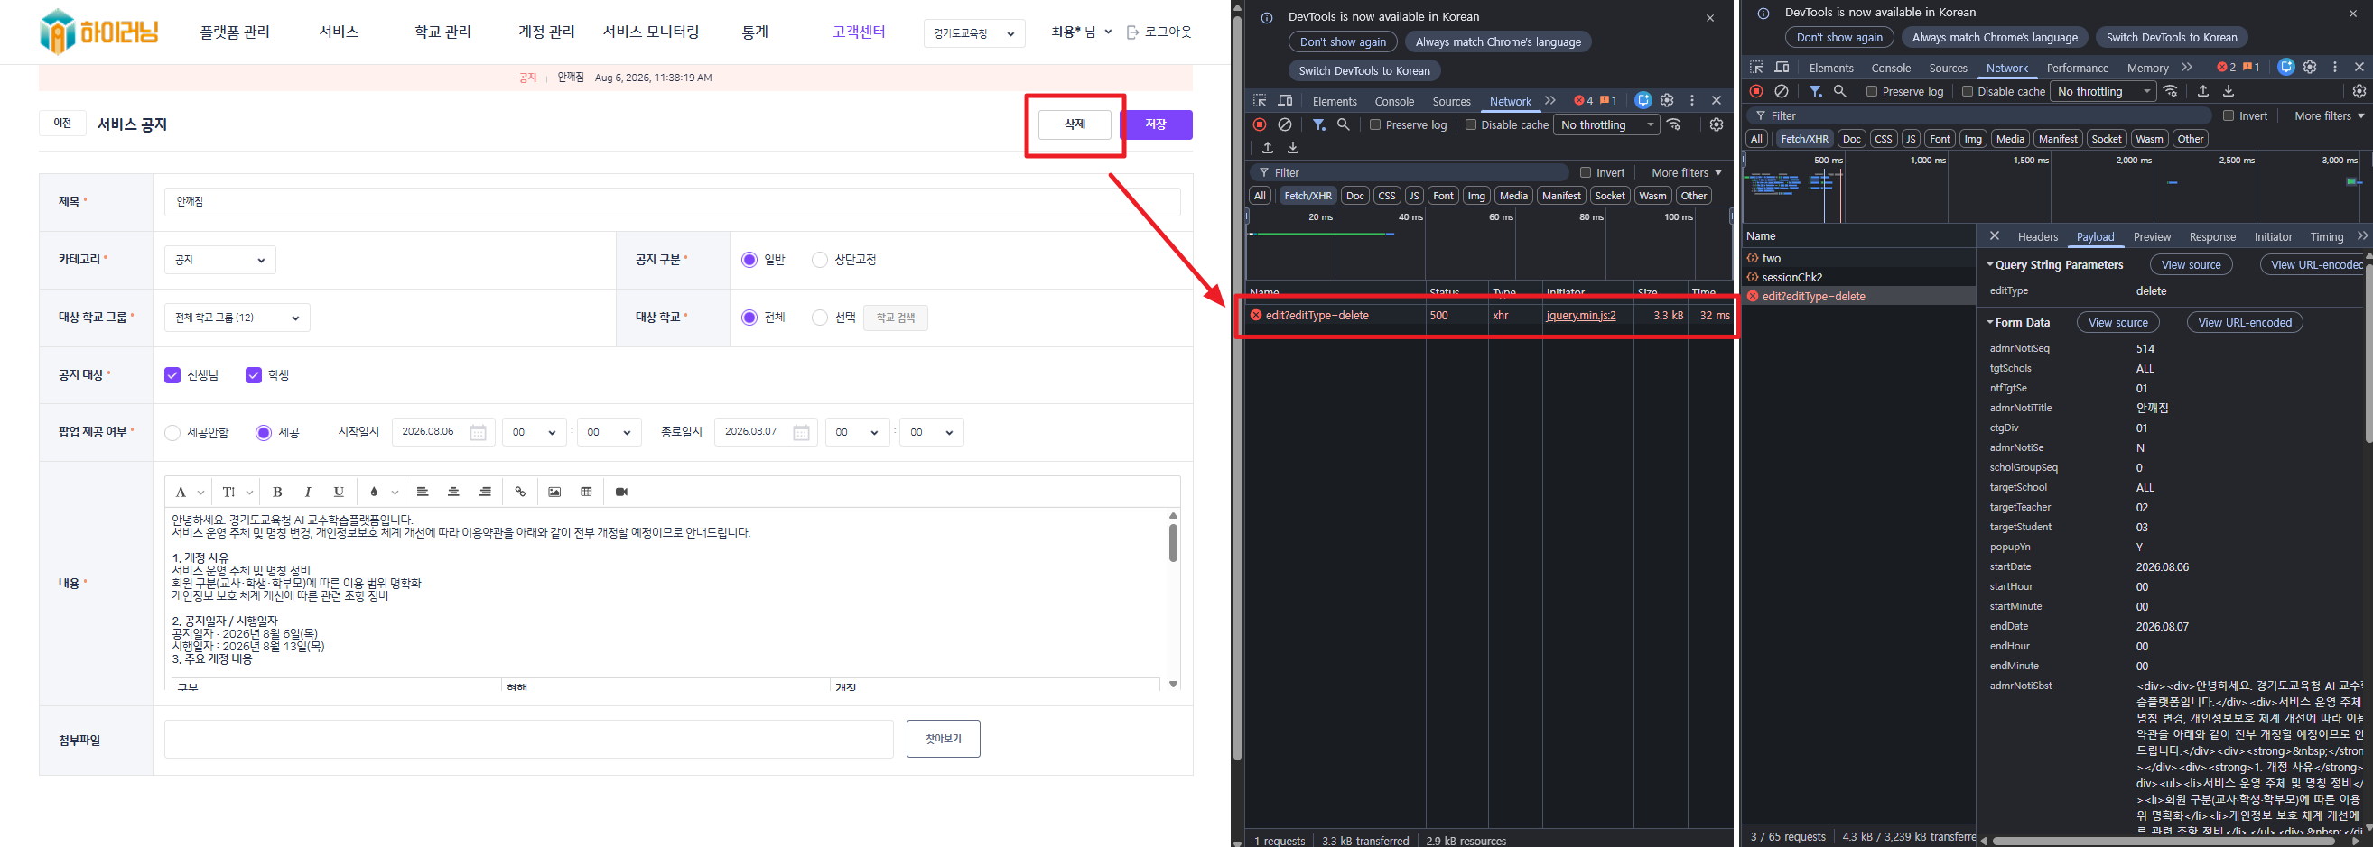The width and height of the screenshot is (2373, 847).
Task: Align editor text to the right
Action: 486,492
